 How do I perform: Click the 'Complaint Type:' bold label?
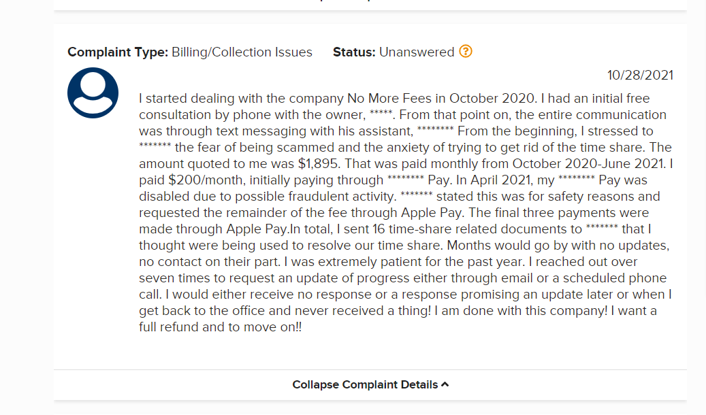(x=117, y=52)
